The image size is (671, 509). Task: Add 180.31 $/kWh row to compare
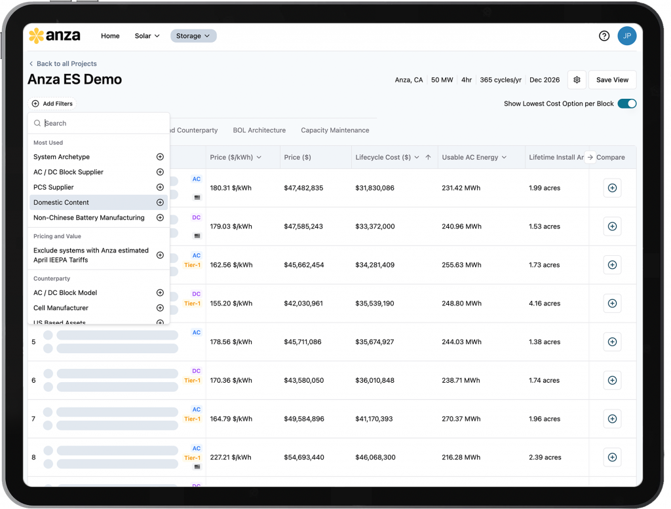pos(612,188)
